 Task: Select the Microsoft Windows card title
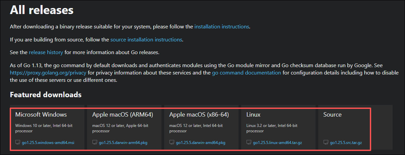pos(41,115)
